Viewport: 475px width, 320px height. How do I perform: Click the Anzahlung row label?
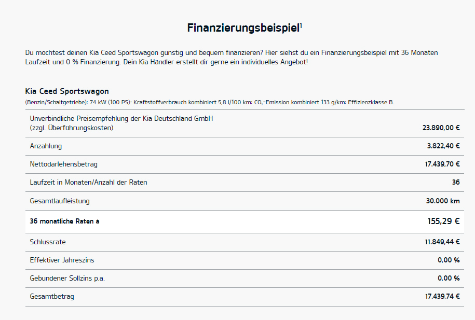point(46,146)
